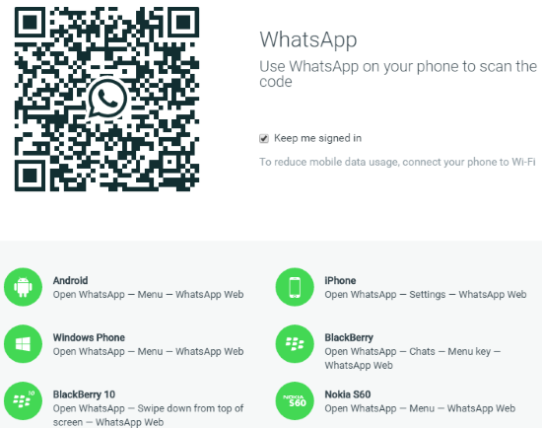Uncheck the Keep me signed in checkbox
This screenshot has height=428, width=542.
point(264,138)
